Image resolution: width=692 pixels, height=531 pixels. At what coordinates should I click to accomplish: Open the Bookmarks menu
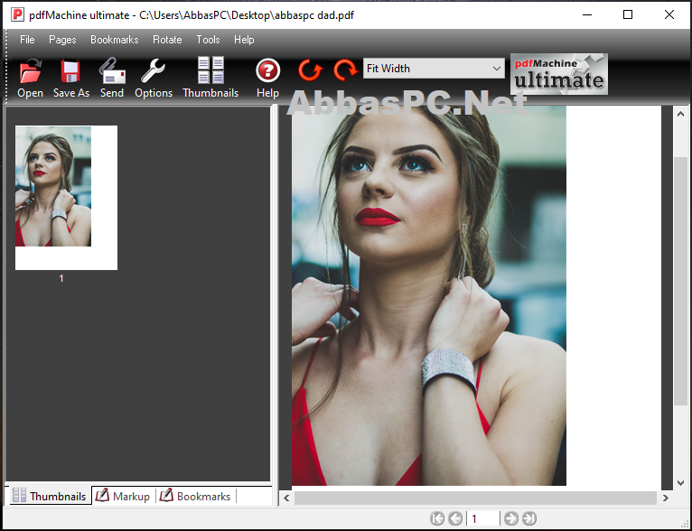click(x=115, y=40)
